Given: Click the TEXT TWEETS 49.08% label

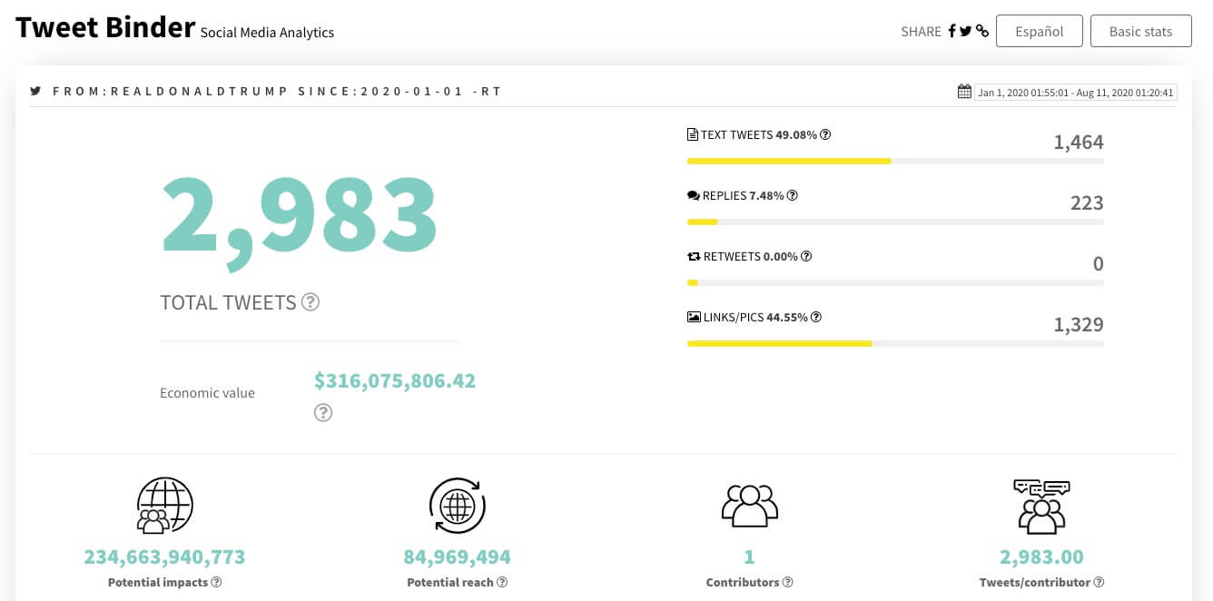Looking at the screenshot, I should [x=759, y=134].
